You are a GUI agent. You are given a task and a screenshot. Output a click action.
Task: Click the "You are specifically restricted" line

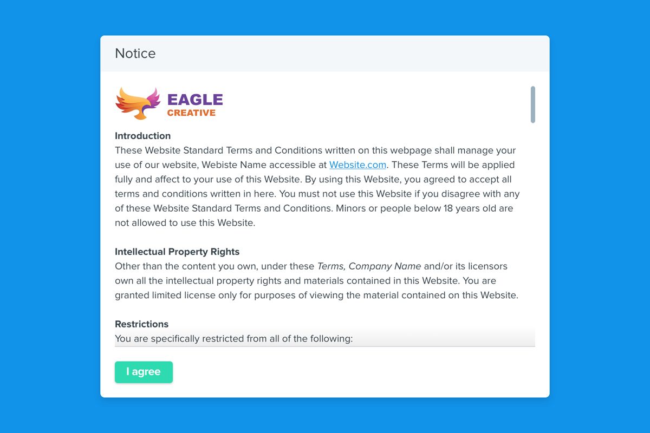coord(233,339)
